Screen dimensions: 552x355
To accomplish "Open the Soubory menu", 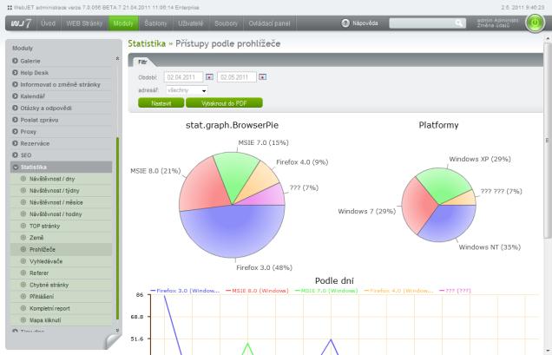I will tap(226, 23).
